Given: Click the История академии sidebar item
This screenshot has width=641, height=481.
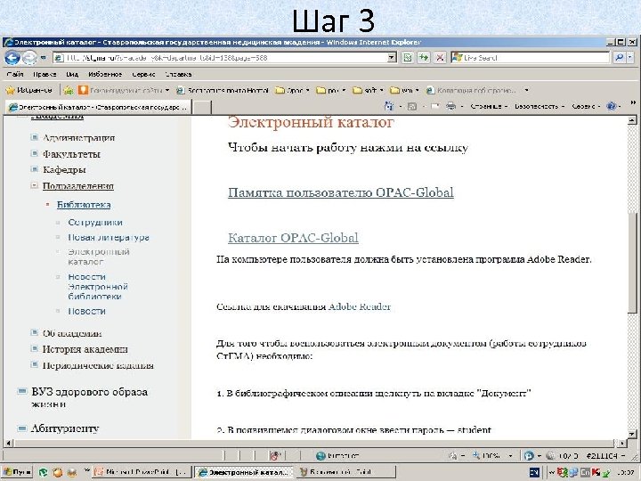Looking at the screenshot, I should pos(85,349).
